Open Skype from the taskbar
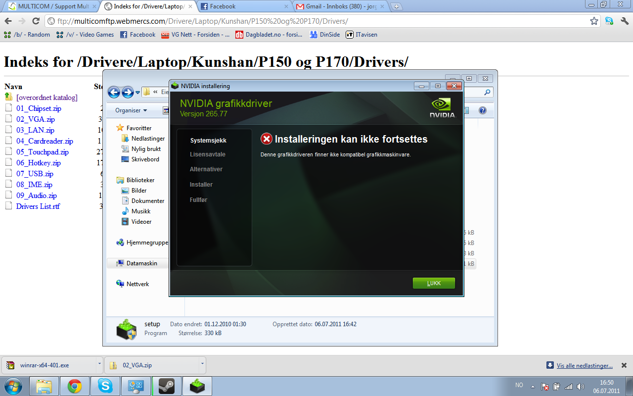The height and width of the screenshot is (396, 633). pyautogui.click(x=105, y=386)
